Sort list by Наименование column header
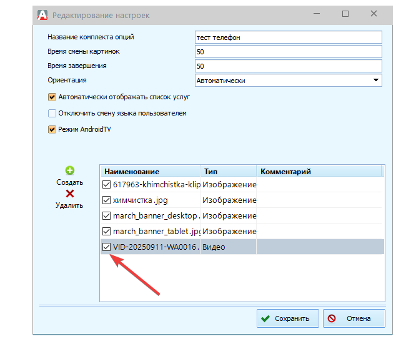This screenshot has width=416, height=344. pos(150,172)
